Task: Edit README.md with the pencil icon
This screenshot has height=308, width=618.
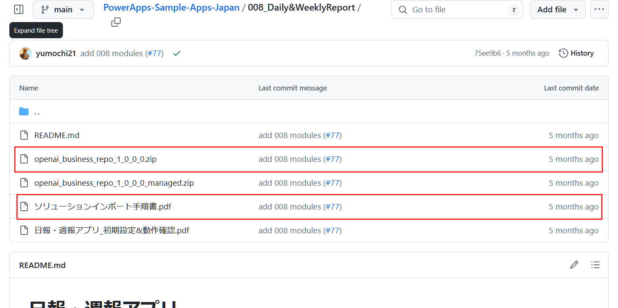Action: (574, 265)
